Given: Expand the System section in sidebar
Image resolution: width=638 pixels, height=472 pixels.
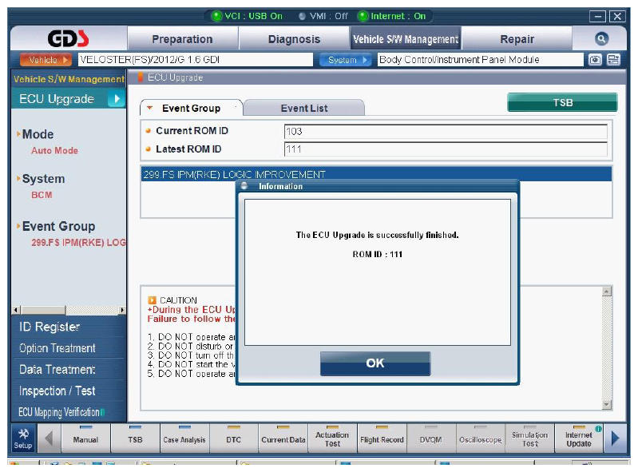Looking at the screenshot, I should (42, 179).
